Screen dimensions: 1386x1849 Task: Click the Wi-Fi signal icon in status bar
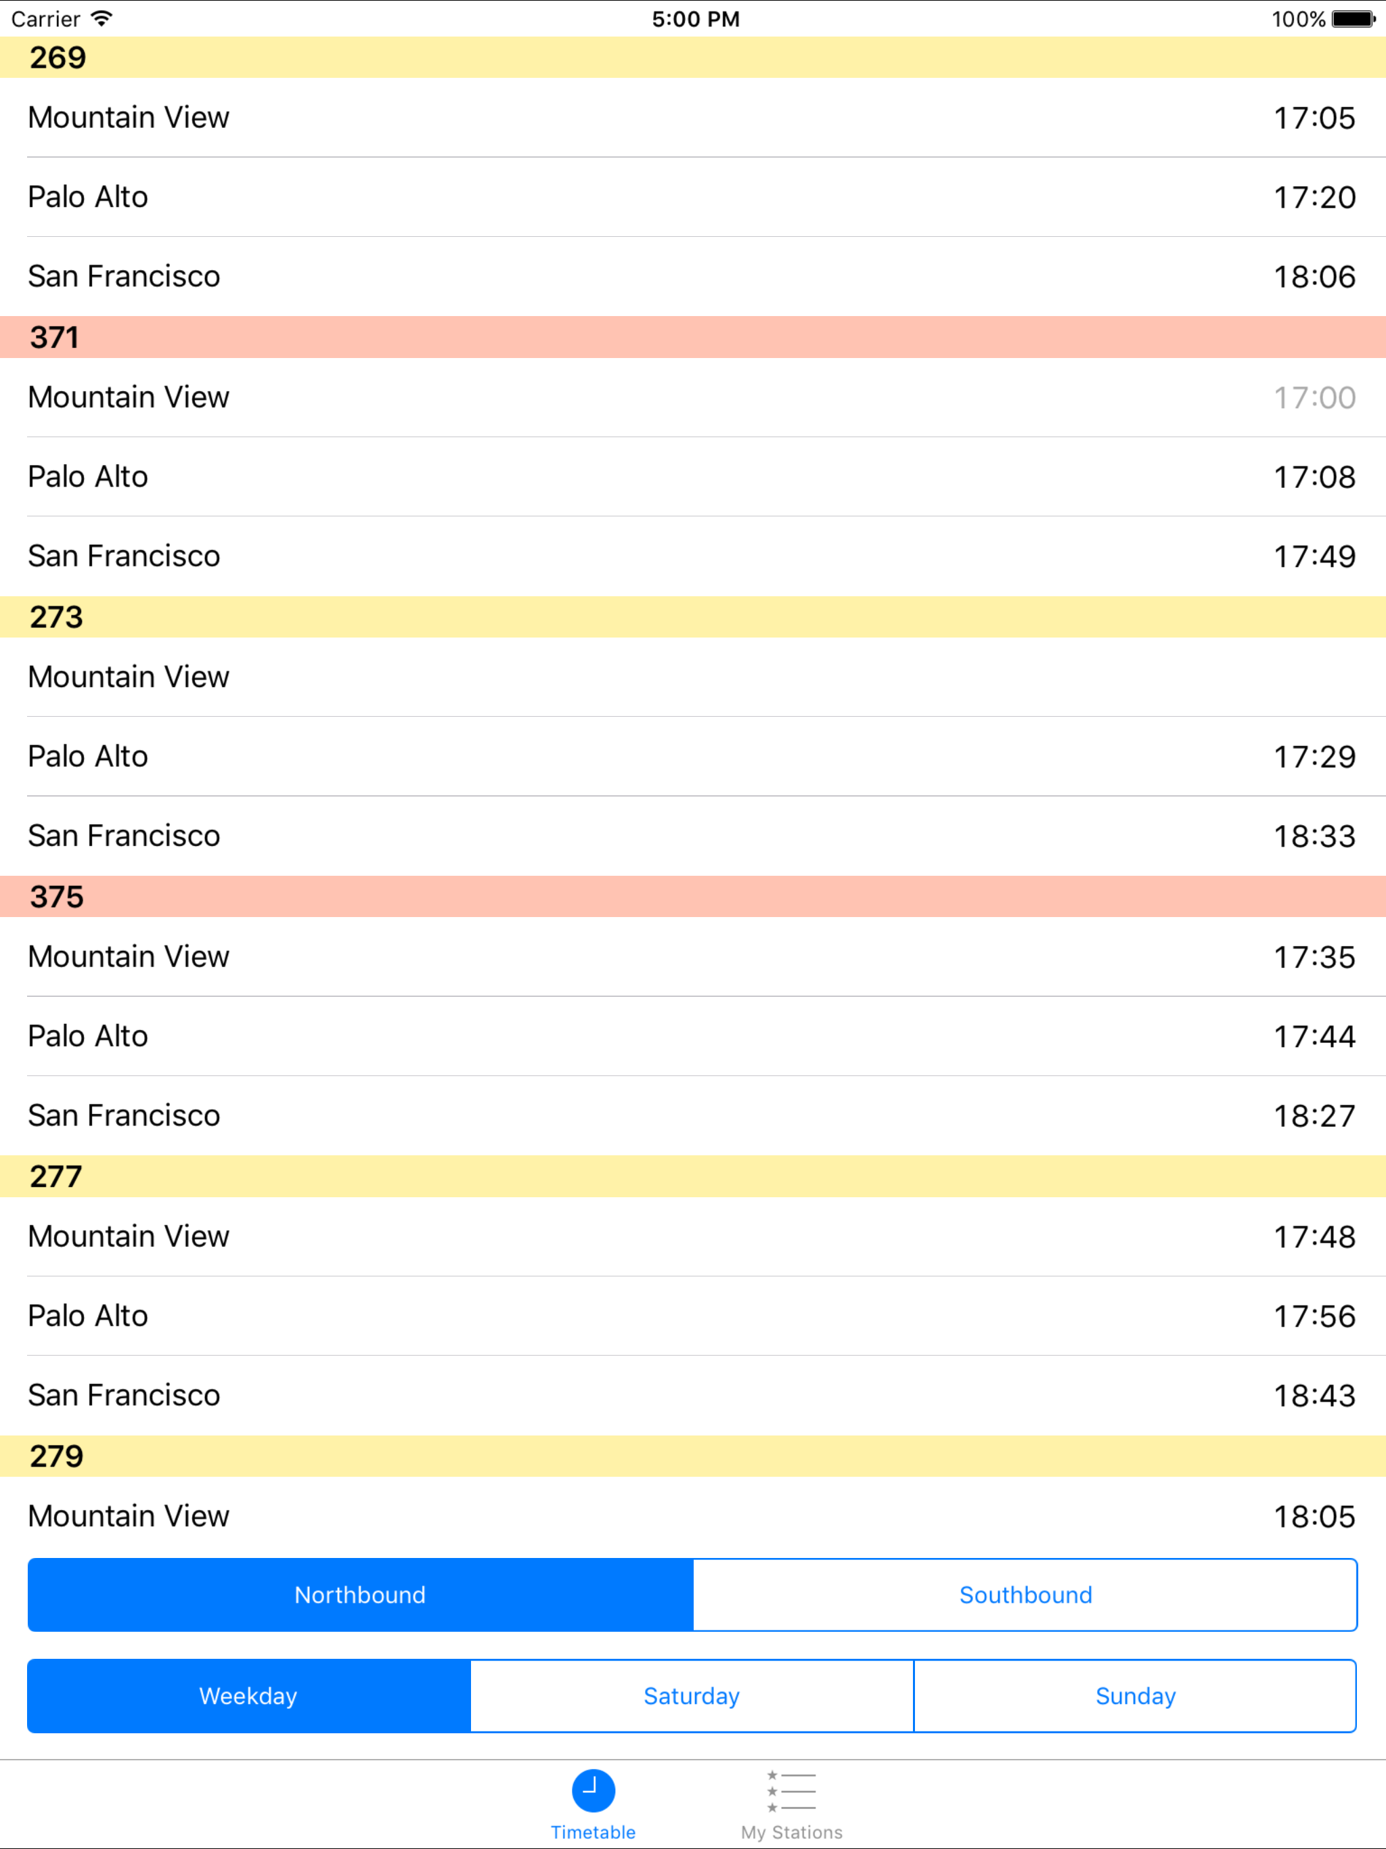point(102,18)
